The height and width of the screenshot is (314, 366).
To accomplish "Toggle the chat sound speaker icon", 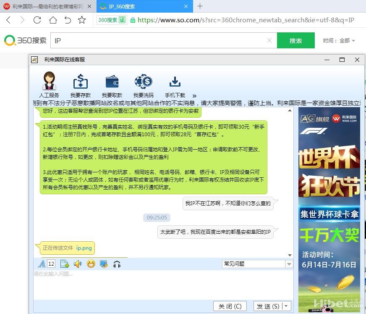I will [x=78, y=264].
